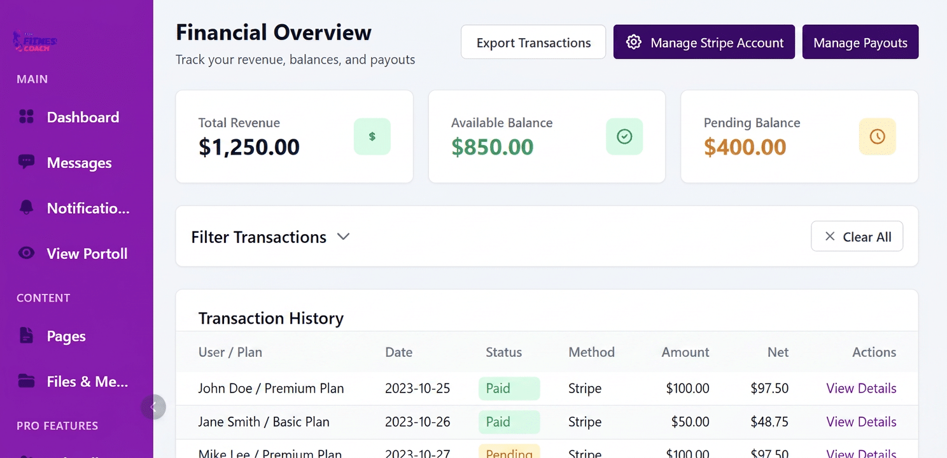Click the $97.50 net value for John Doe

[x=769, y=388]
